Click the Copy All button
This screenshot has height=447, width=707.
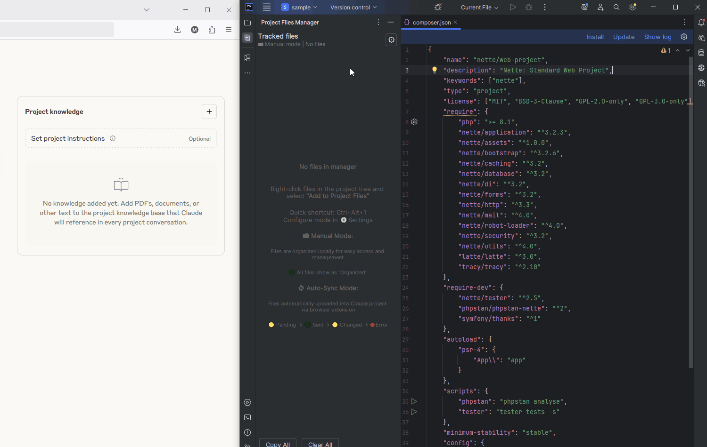coord(278,443)
